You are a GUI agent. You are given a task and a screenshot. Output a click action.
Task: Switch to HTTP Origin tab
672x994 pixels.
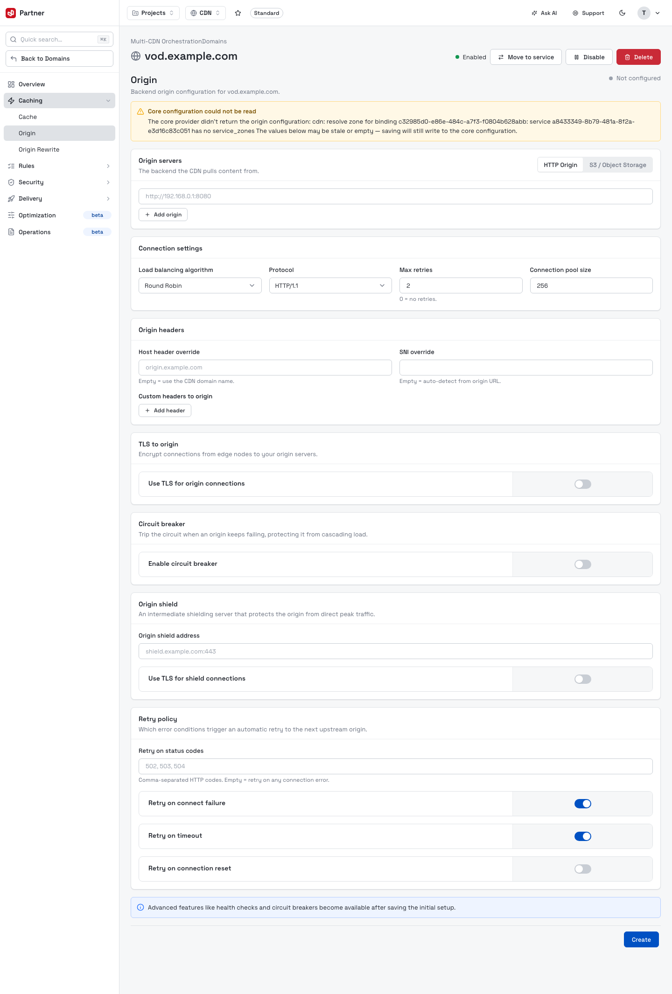point(560,165)
